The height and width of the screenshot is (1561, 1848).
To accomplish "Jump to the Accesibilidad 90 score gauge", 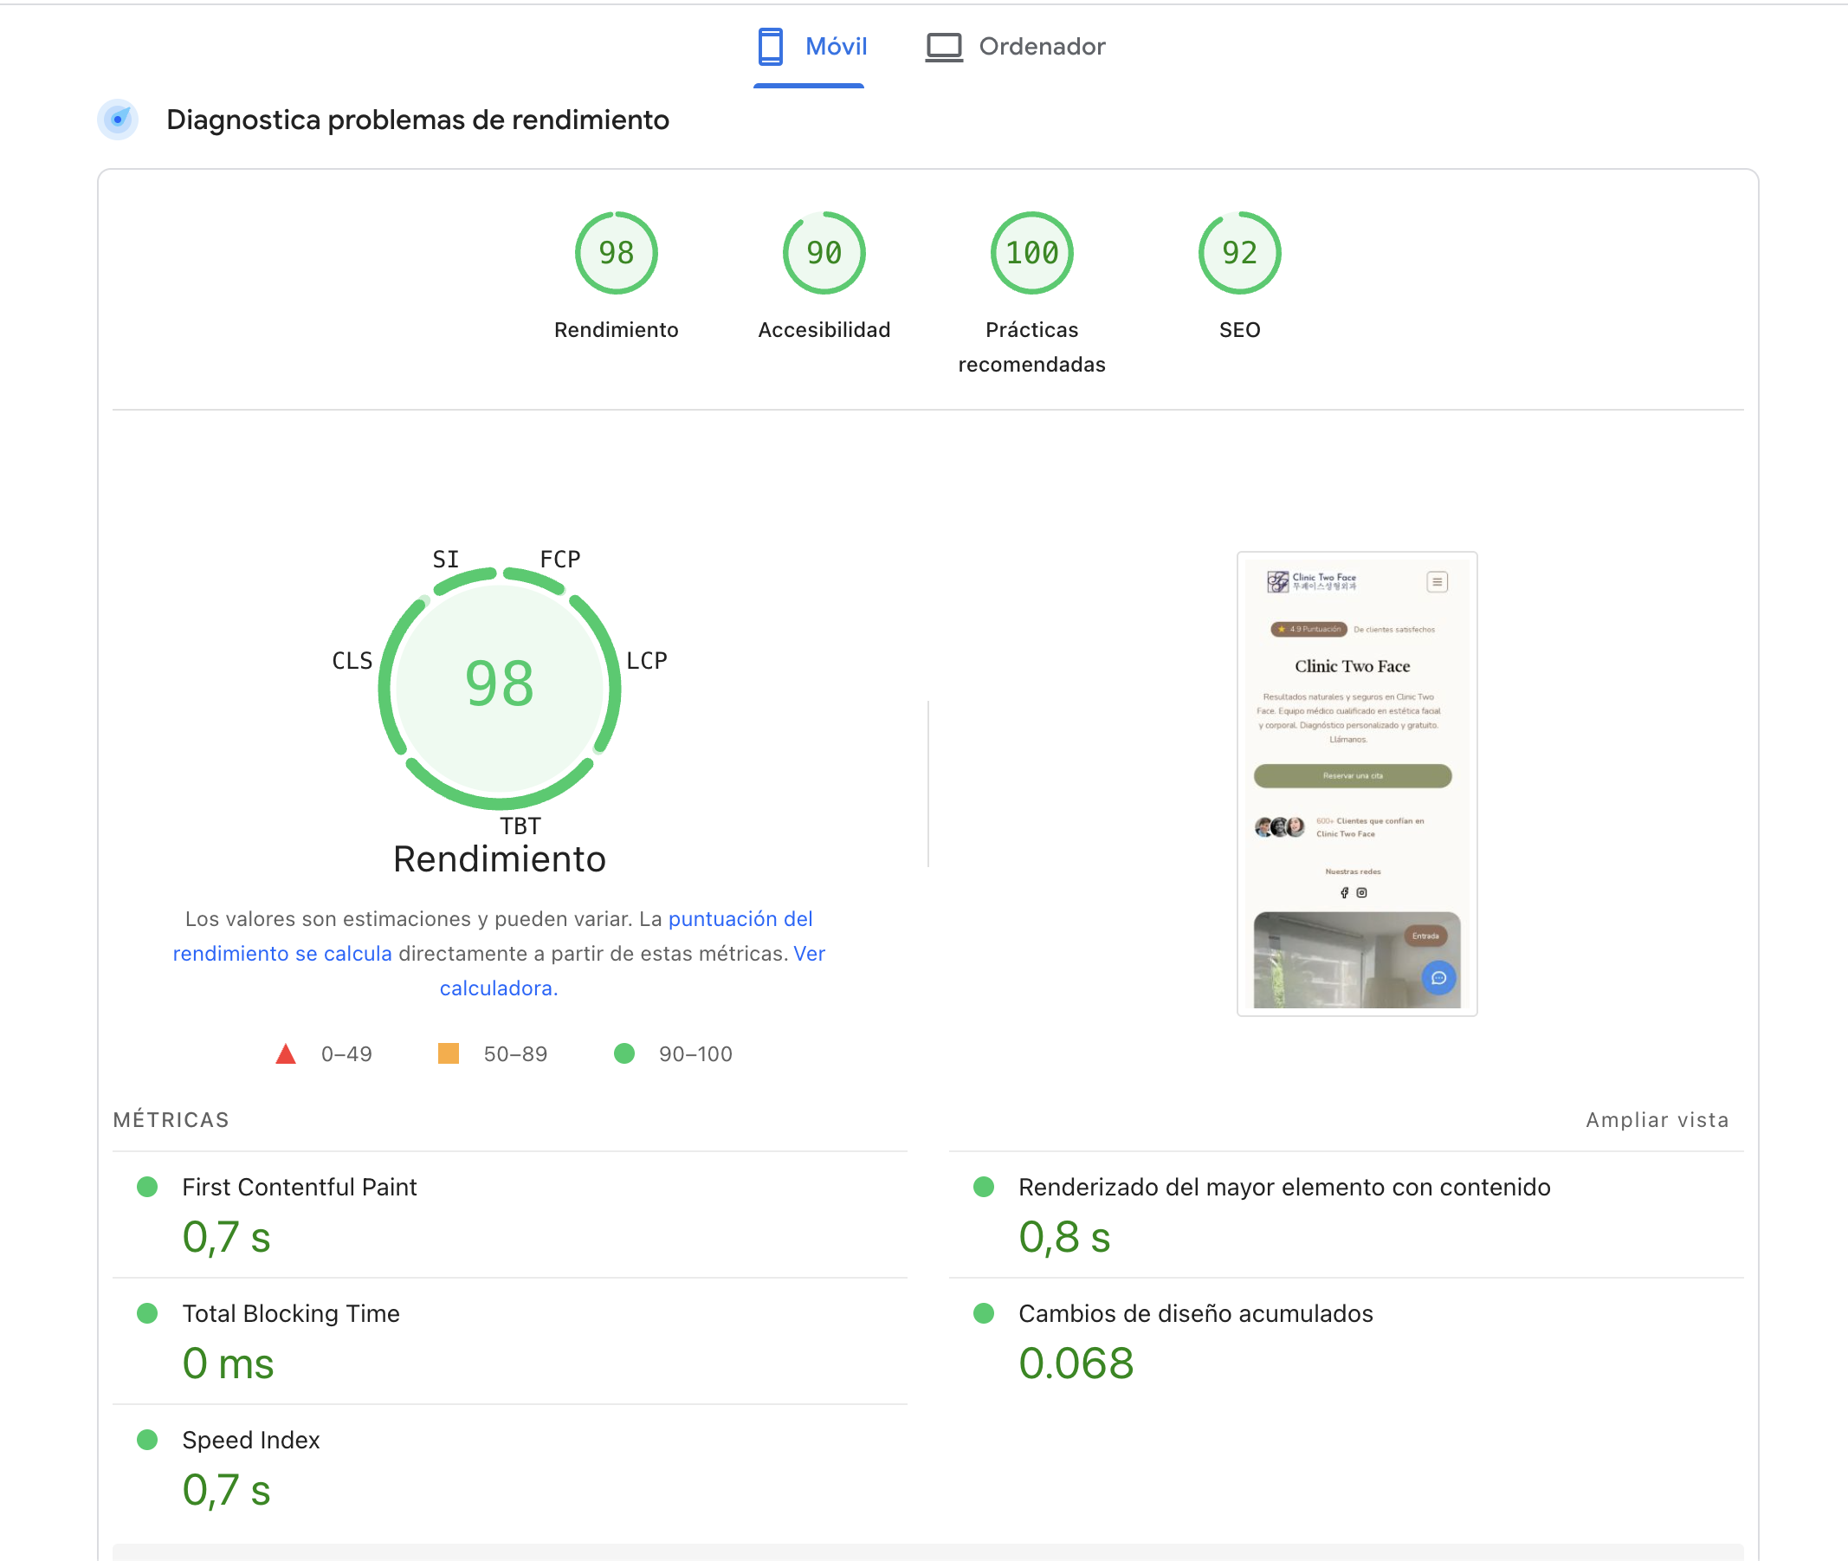I will 824,253.
